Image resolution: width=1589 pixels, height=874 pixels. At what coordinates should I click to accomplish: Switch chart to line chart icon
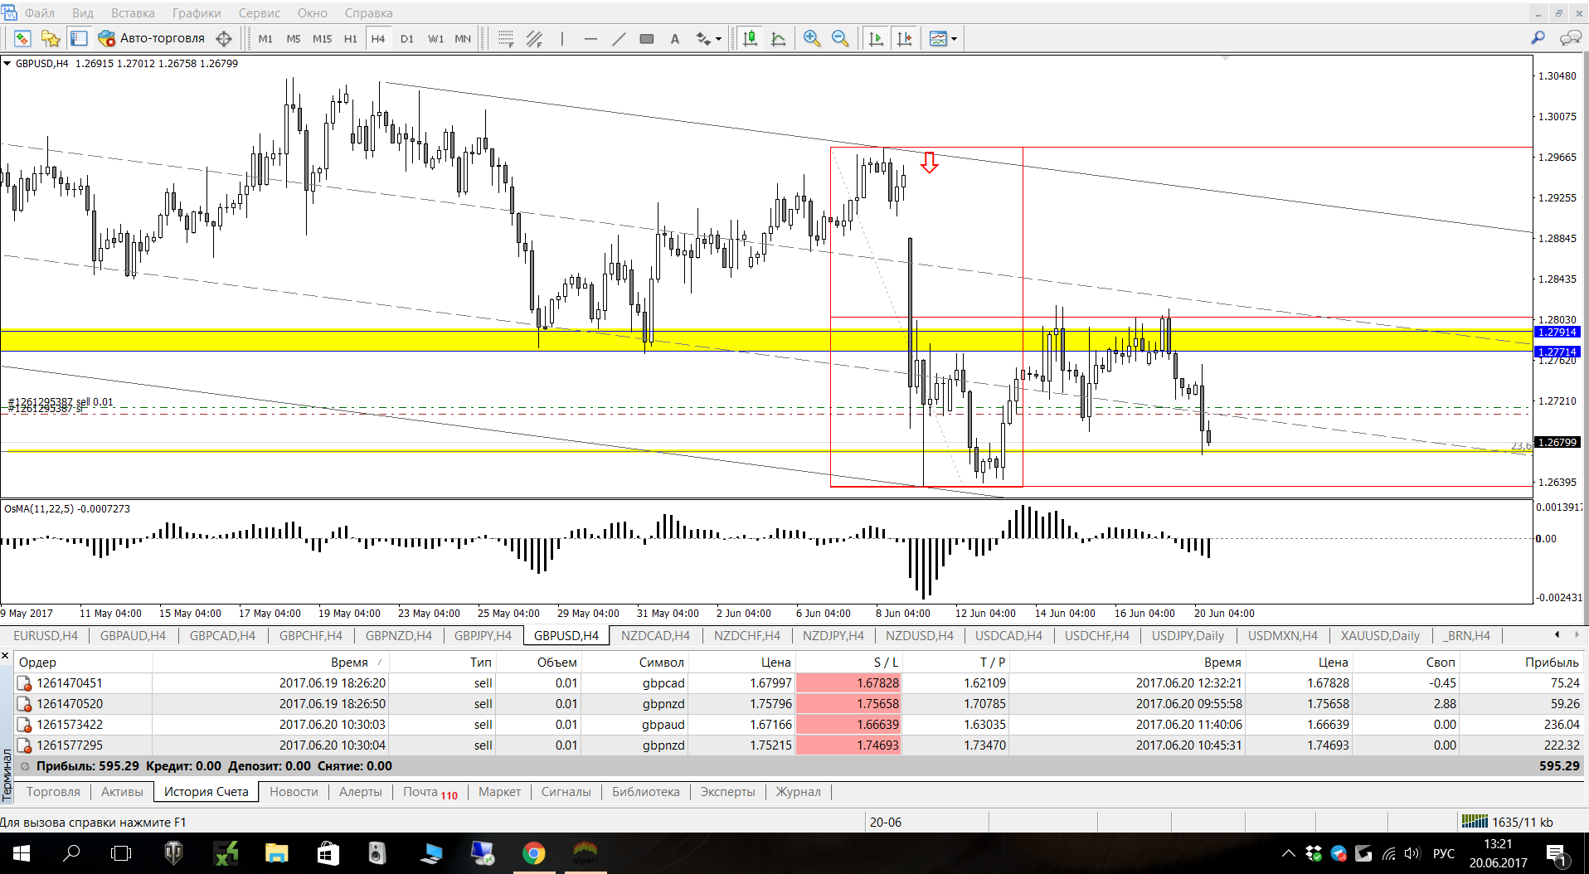point(779,39)
